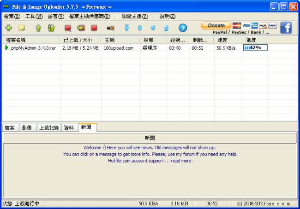Select the phpMyAdmin-3.4.0.rar upload row

[33, 48]
